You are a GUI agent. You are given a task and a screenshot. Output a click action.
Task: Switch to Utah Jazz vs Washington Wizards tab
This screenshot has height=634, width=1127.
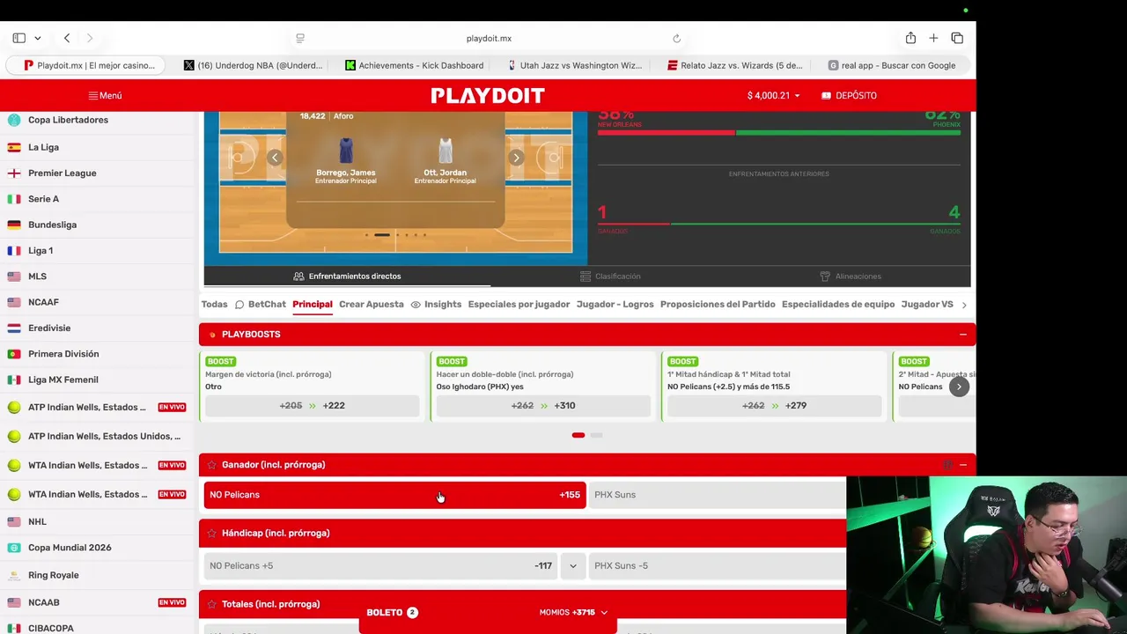(575, 65)
